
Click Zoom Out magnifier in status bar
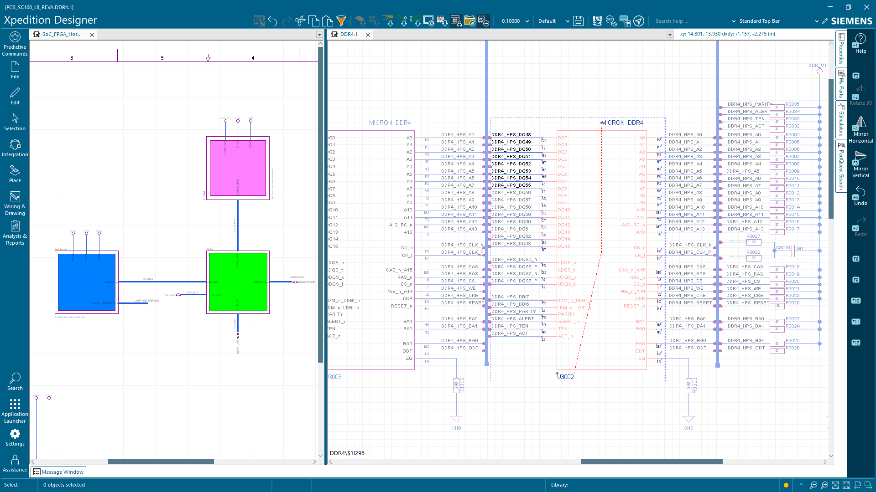click(813, 485)
